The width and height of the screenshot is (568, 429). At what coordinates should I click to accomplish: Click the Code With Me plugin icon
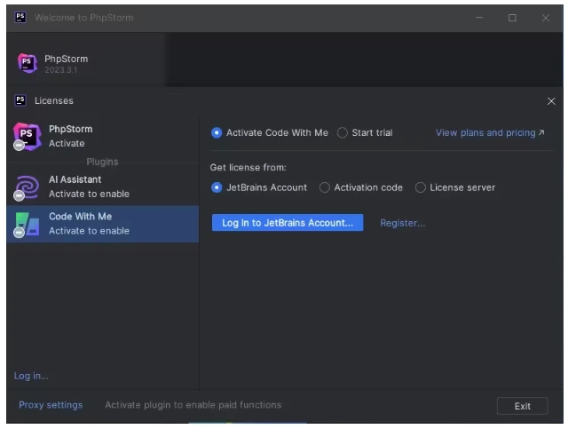pyautogui.click(x=26, y=223)
